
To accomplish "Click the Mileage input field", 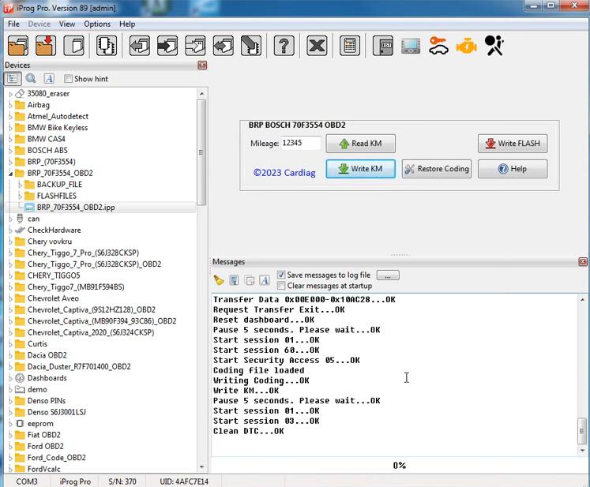I will (301, 143).
